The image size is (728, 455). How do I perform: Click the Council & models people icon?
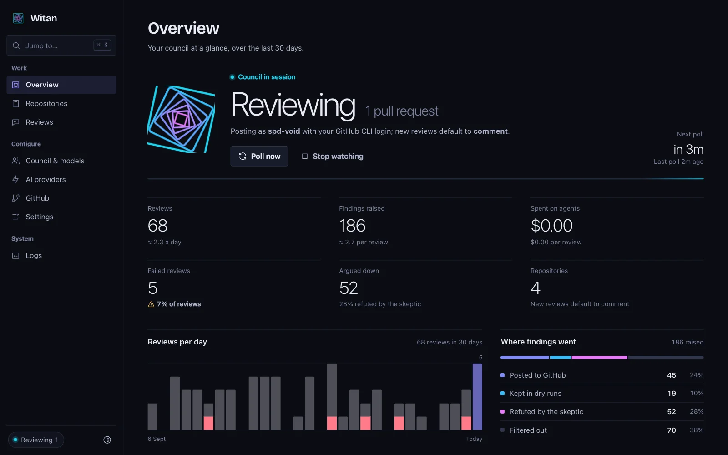(x=16, y=161)
